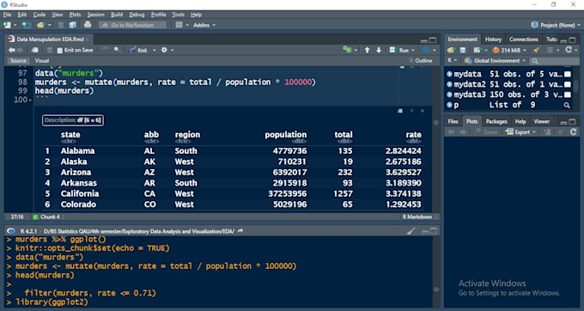Screen dimensions: 584x311
Task: Click the Run button
Action: point(399,50)
